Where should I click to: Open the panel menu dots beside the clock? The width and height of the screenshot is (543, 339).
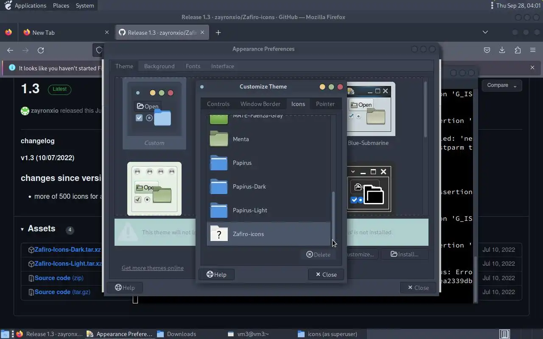point(492,6)
